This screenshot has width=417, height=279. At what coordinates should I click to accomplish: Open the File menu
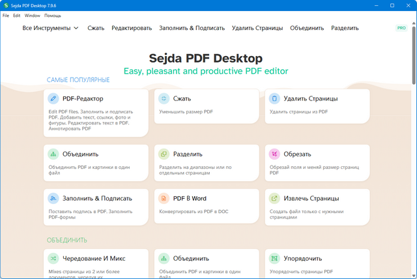tap(6, 16)
